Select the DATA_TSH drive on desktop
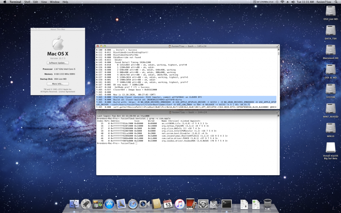Viewport: 341px width, 213px height. coord(330,32)
